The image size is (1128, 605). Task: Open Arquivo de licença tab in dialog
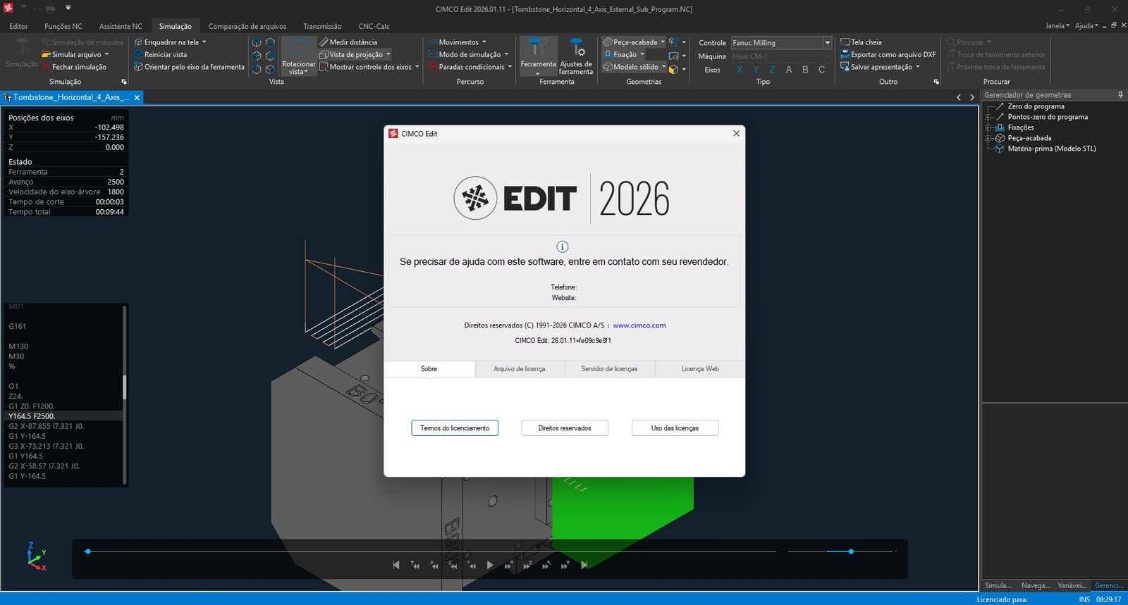520,369
